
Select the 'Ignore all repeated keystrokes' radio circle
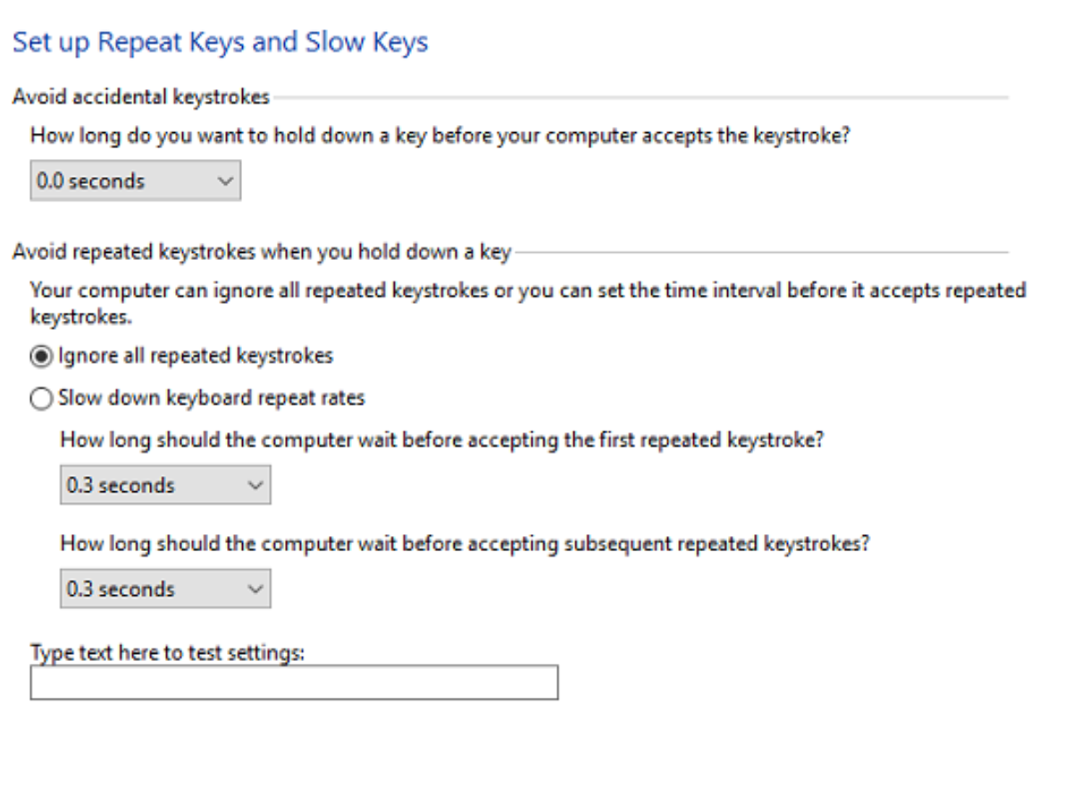41,356
